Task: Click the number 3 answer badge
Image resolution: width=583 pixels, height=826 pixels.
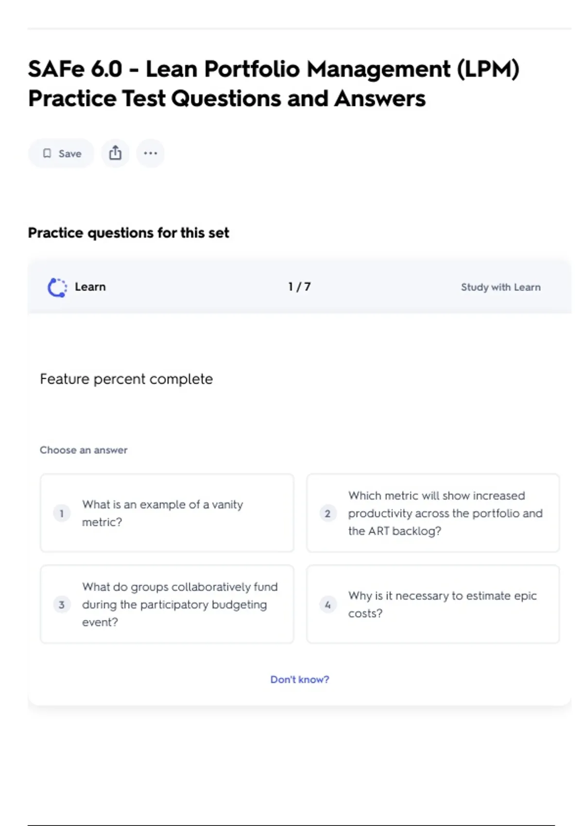Action: point(62,604)
